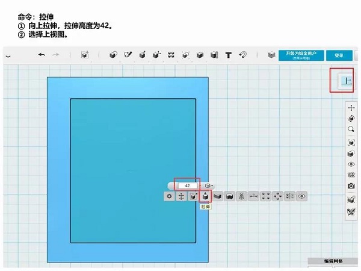Click the Zoom magnifier in the navigation bar
This screenshot has height=271, width=361.
coord(351,129)
